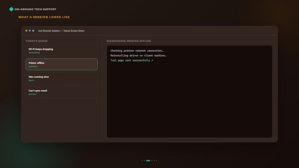Image resolution: width=299 pixels, height=168 pixels.
Task: Click the teal middle window dot
Action: (x=30, y=31)
